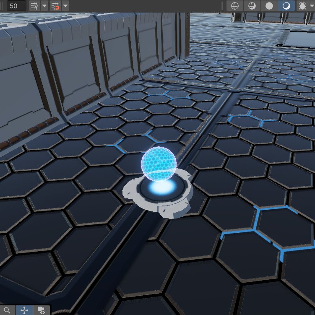The height and width of the screenshot is (315, 315).
Task: Click the snap value field showing 50
Action: pyautogui.click(x=16, y=6)
